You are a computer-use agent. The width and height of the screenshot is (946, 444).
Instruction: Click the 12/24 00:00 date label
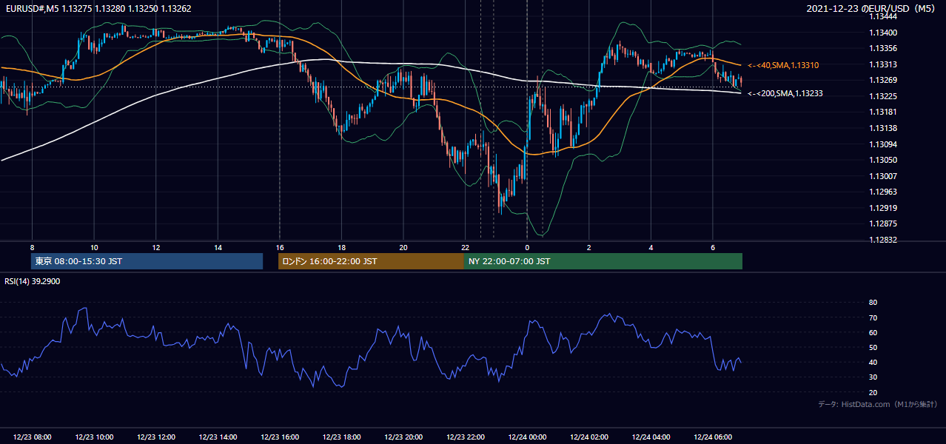tap(527, 437)
